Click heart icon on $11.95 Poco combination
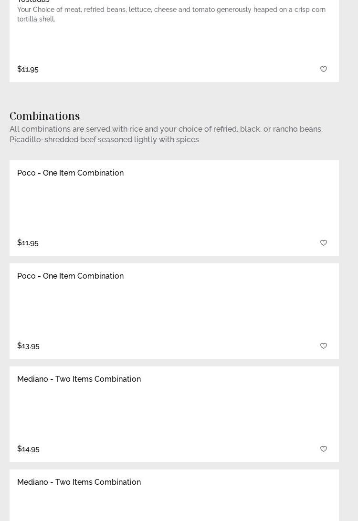This screenshot has height=521, width=358. [324, 243]
